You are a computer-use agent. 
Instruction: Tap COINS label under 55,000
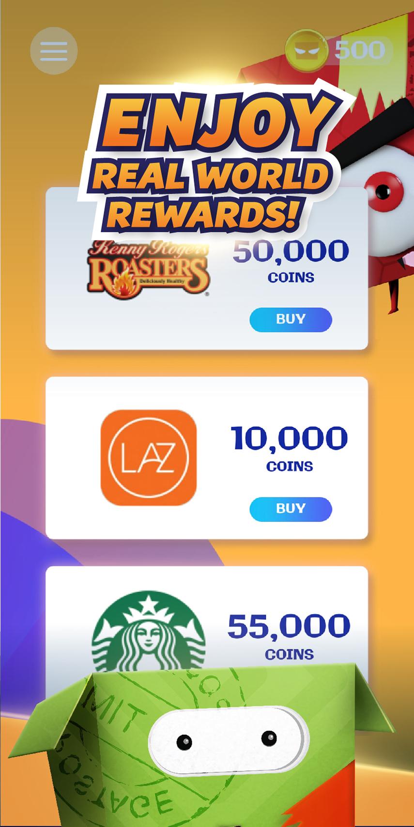click(x=289, y=655)
